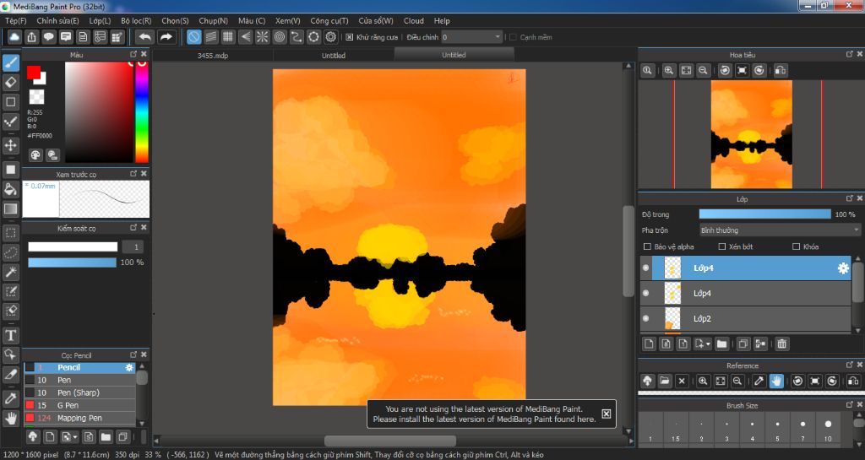
Task: Enable Khóa layer lock checkbox
Action: [796, 246]
